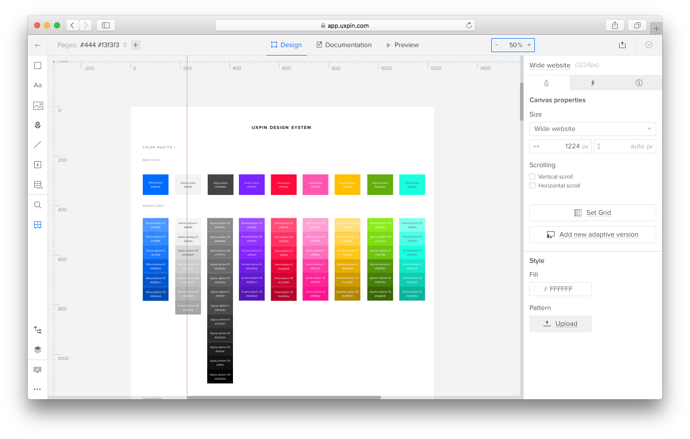Click the Search magnifier tool

[x=38, y=205]
